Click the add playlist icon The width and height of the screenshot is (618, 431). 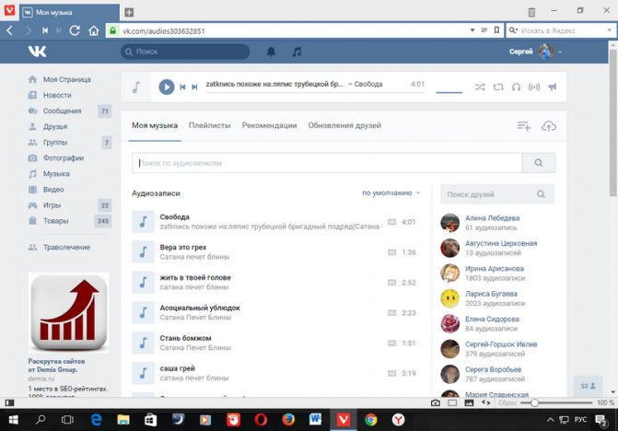(x=523, y=126)
